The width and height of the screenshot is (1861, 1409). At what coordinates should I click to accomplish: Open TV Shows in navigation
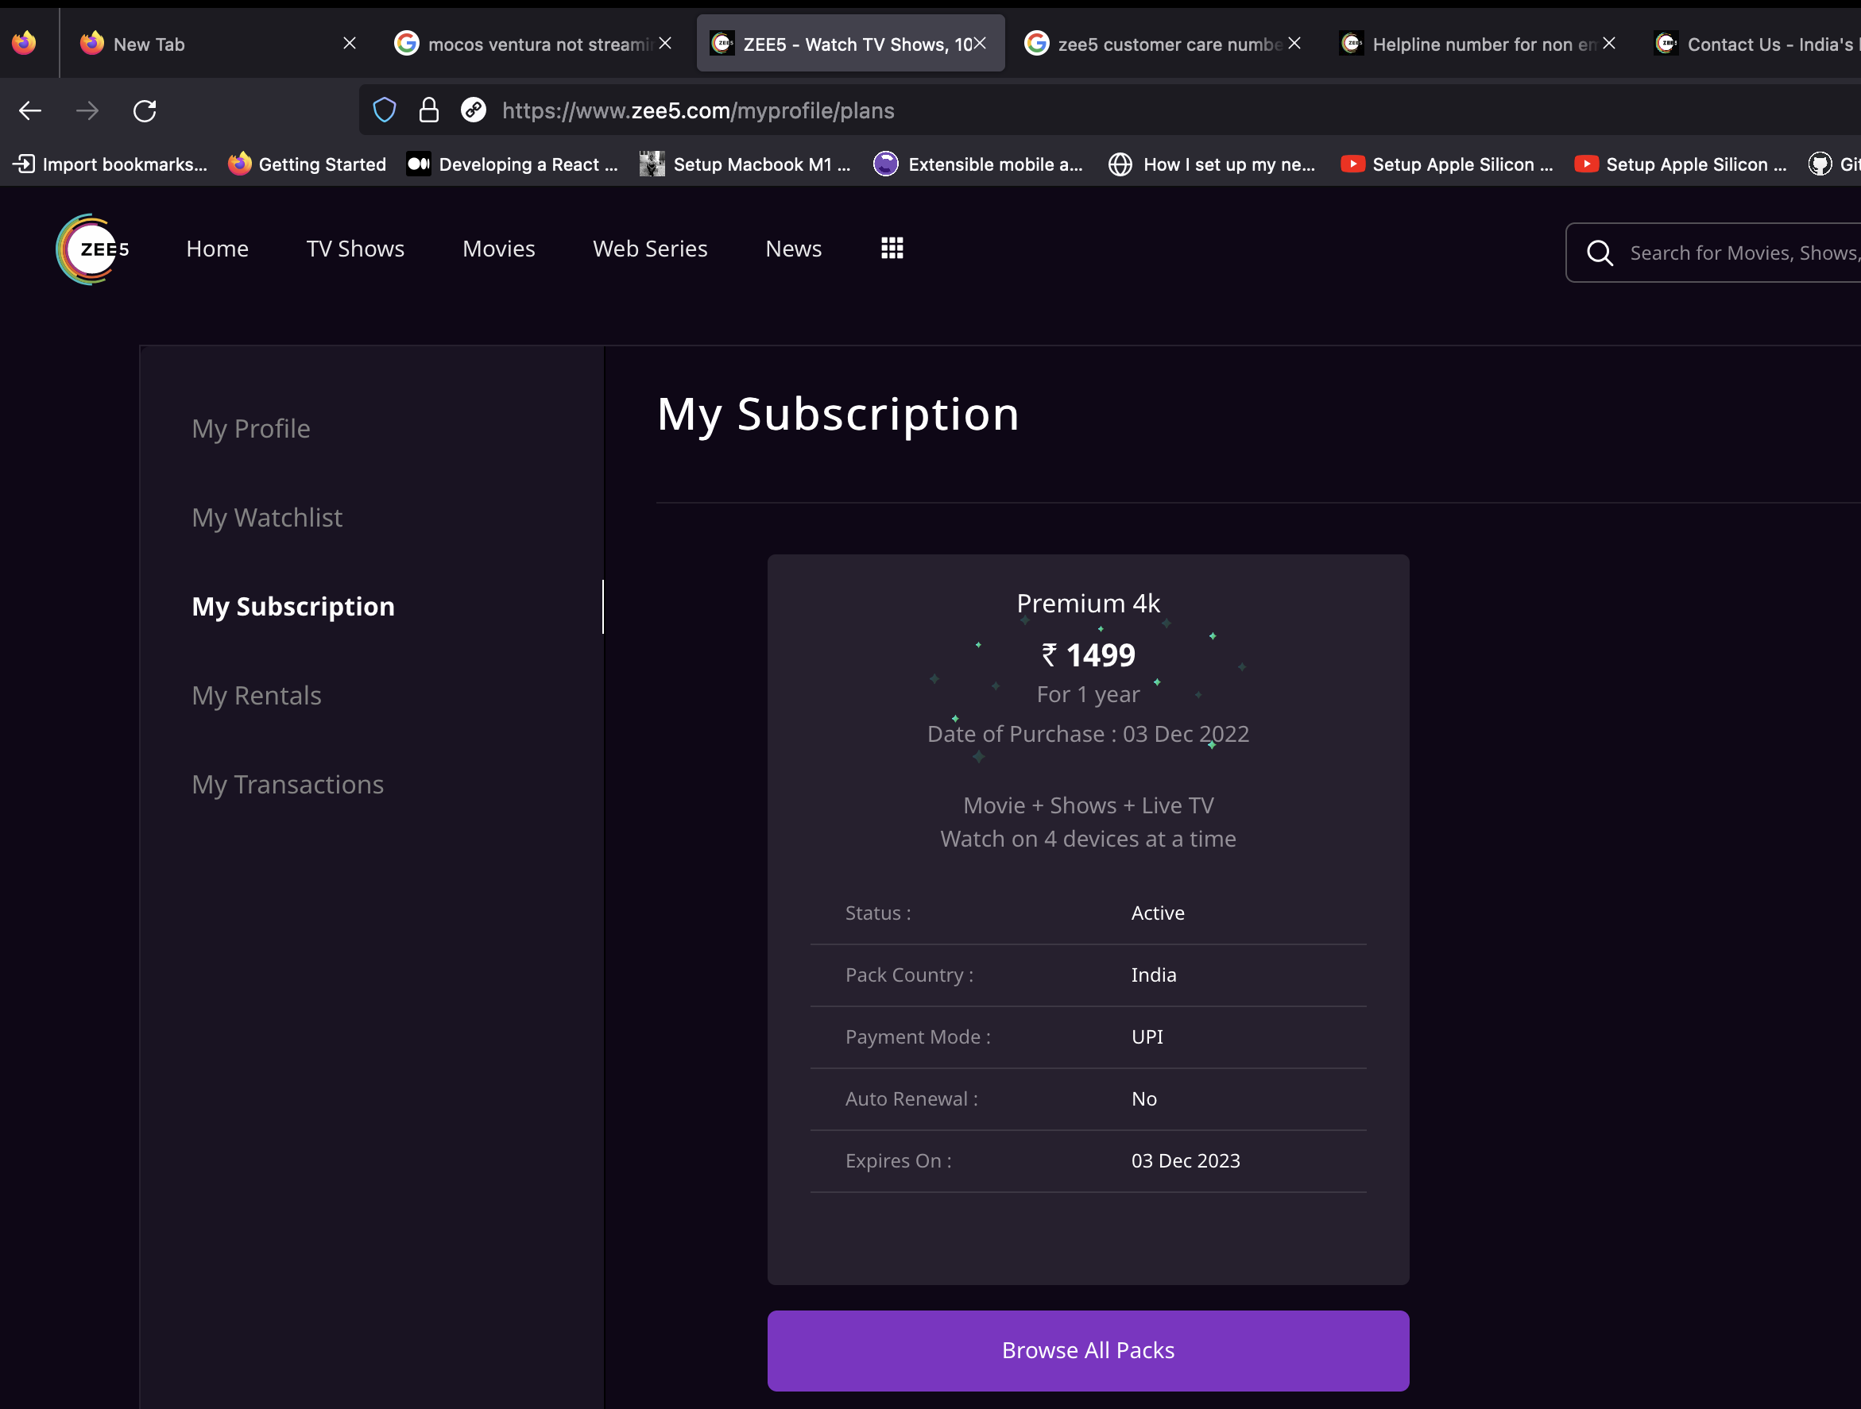(x=355, y=249)
